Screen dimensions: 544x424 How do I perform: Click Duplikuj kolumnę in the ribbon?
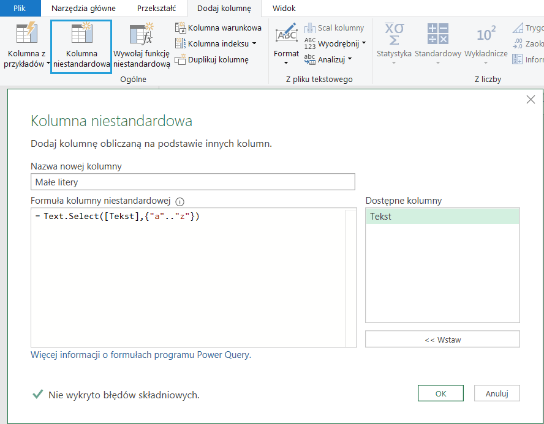click(212, 60)
